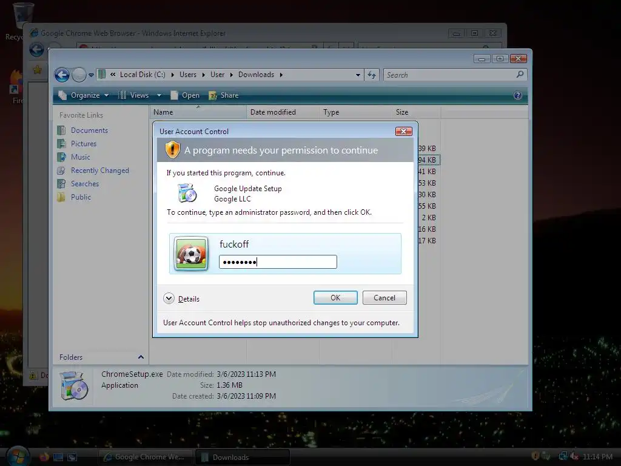Open Music favorite link
The width and height of the screenshot is (621, 466).
coord(81,157)
